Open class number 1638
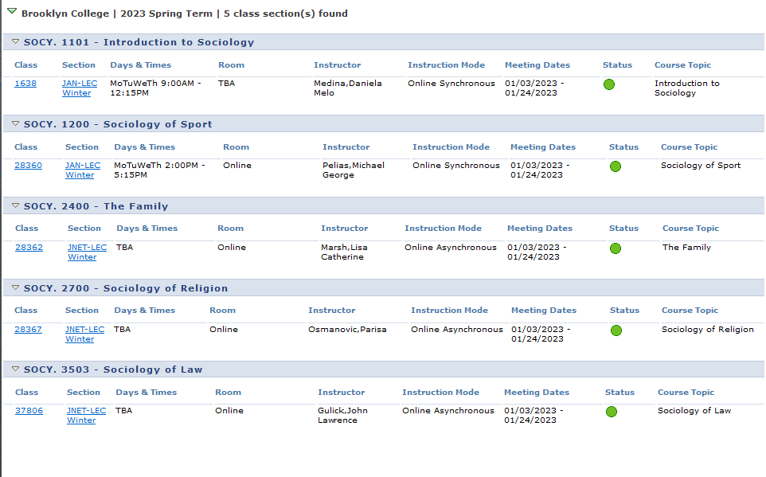 point(25,84)
